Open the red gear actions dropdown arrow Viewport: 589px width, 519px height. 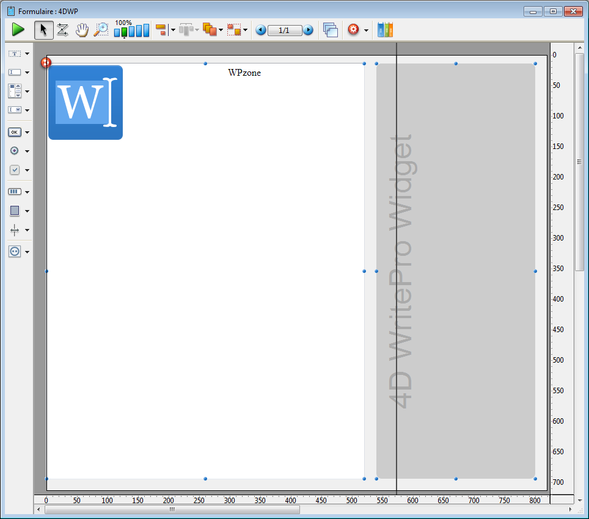[x=366, y=30]
